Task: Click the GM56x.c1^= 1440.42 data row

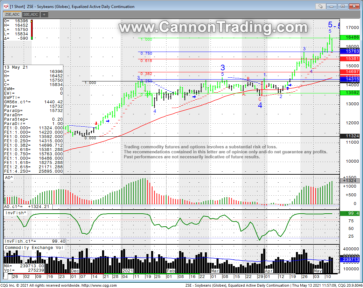Action: tap(33, 102)
